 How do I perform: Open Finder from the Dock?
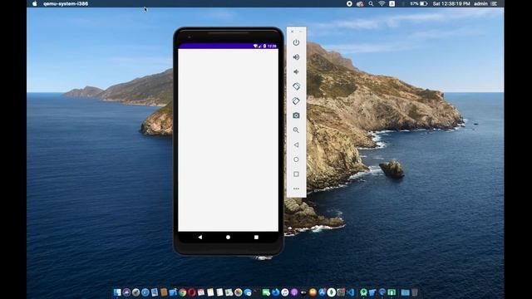(x=117, y=292)
